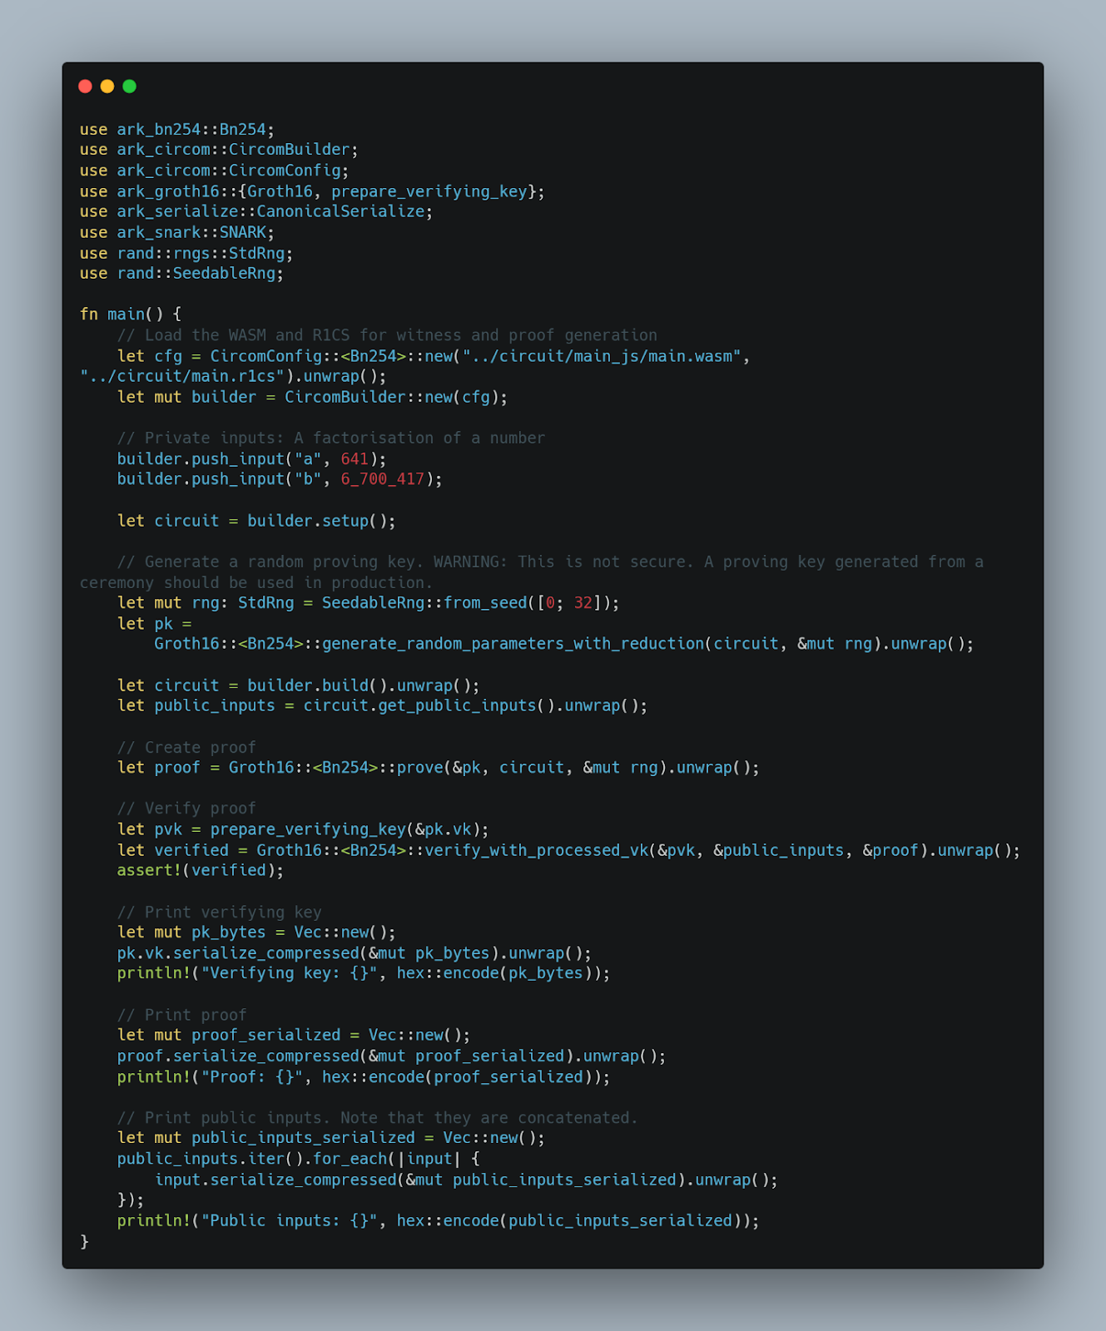Click 'verify_with_processed_vk' method name
Image resolution: width=1106 pixels, height=1331 pixels.
tap(537, 850)
